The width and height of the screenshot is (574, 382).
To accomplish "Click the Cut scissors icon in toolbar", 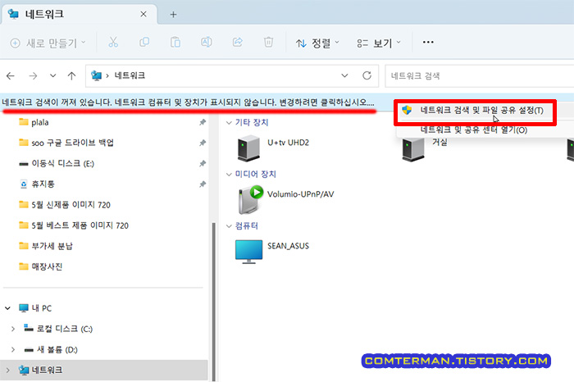I will (113, 43).
